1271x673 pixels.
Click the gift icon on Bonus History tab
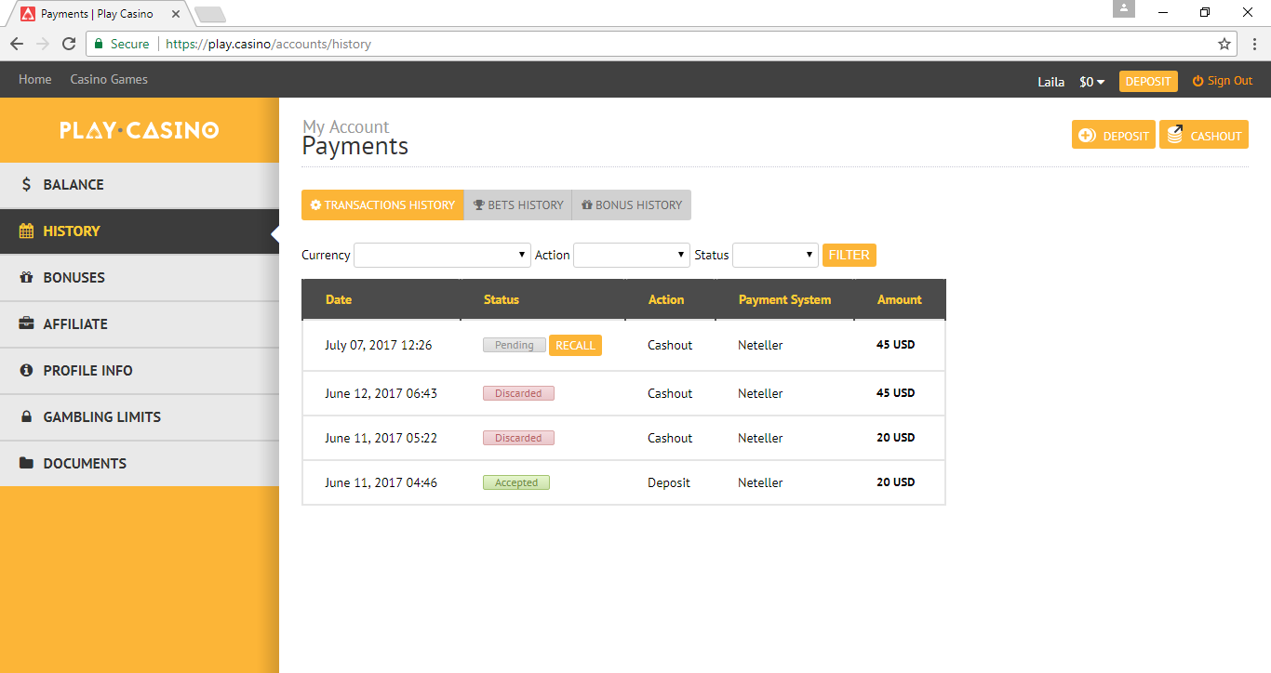[x=587, y=205]
